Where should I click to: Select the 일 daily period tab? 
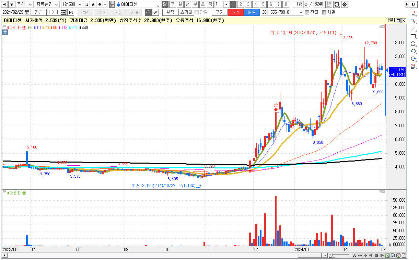click(165, 4)
